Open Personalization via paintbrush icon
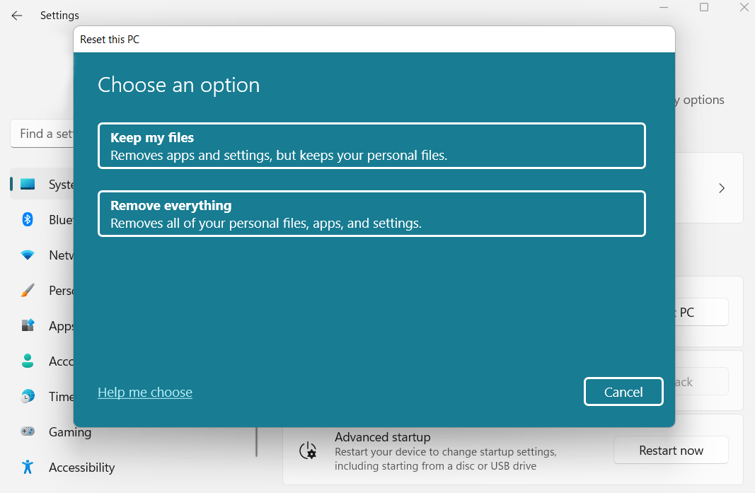755x493 pixels. click(x=28, y=290)
